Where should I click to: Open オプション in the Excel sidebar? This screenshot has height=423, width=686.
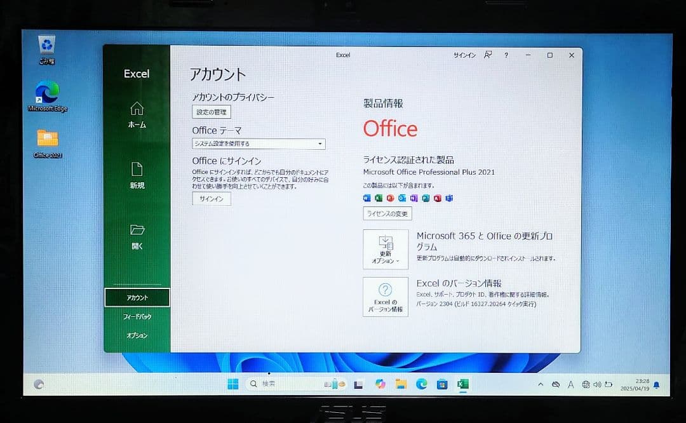(x=137, y=335)
